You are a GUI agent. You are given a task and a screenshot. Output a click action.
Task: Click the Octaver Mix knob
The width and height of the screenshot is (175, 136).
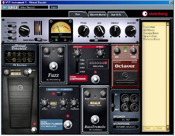click(x=117, y=50)
